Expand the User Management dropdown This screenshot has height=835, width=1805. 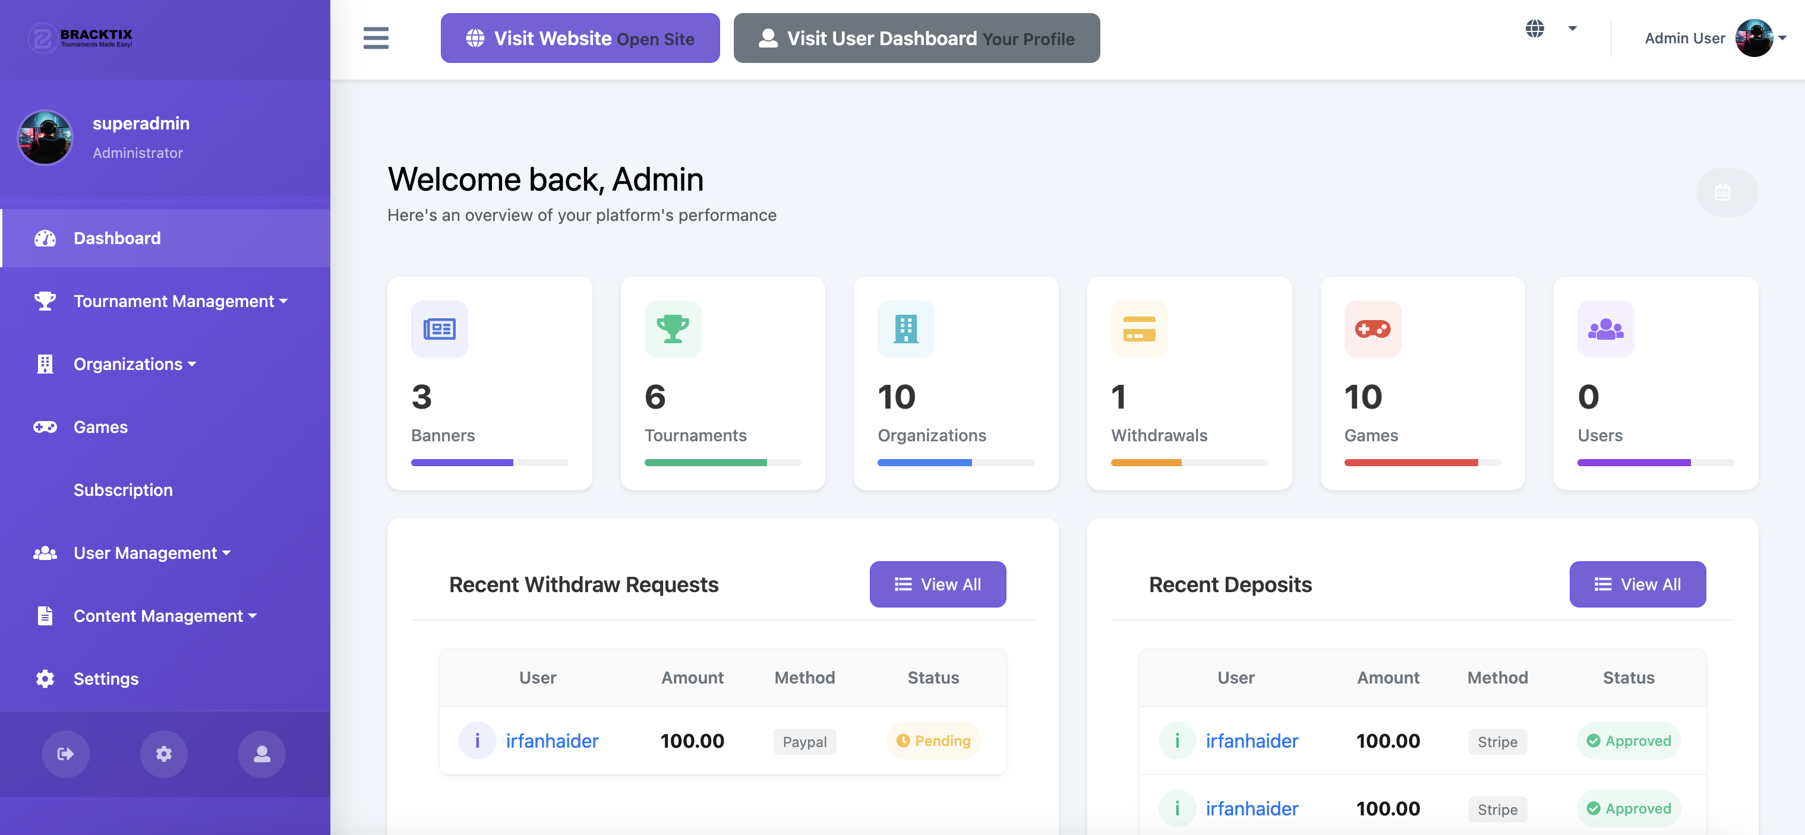[152, 553]
